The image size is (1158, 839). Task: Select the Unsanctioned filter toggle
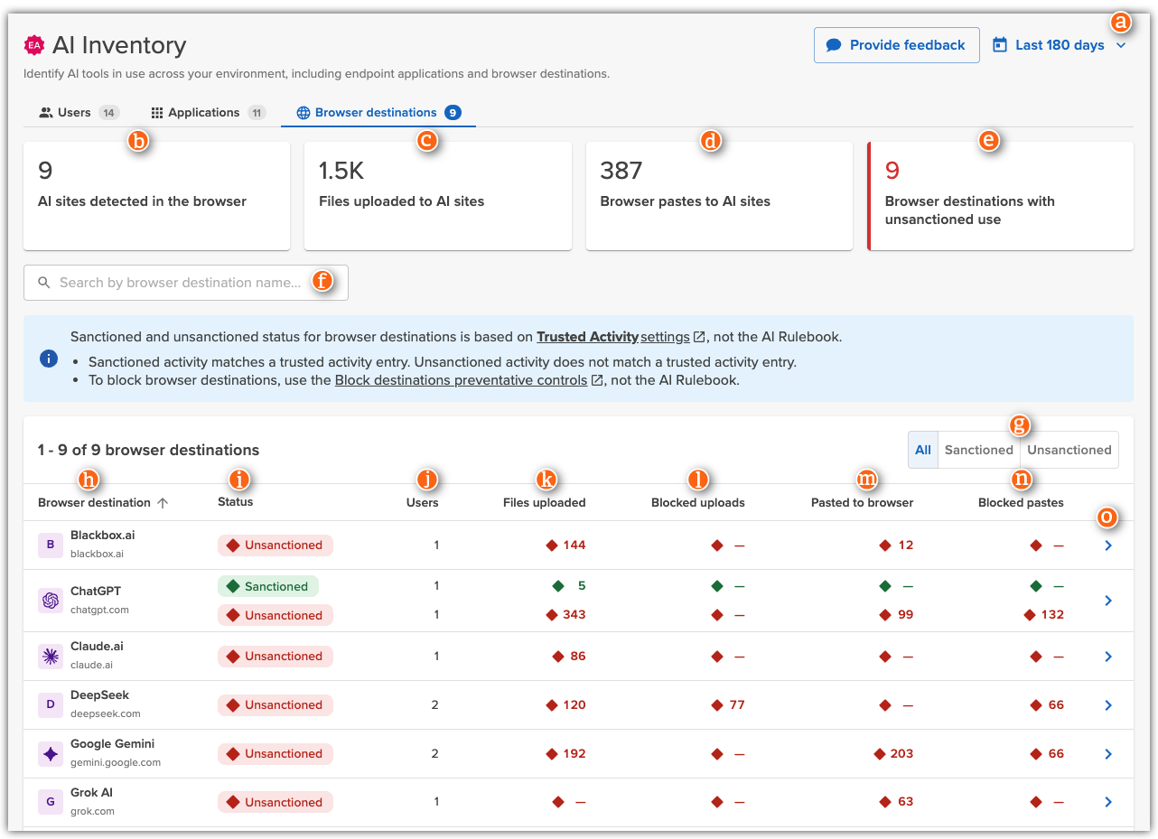coord(1069,450)
